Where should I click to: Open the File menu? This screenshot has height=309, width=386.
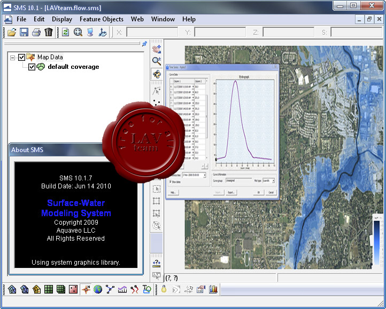tap(21, 19)
